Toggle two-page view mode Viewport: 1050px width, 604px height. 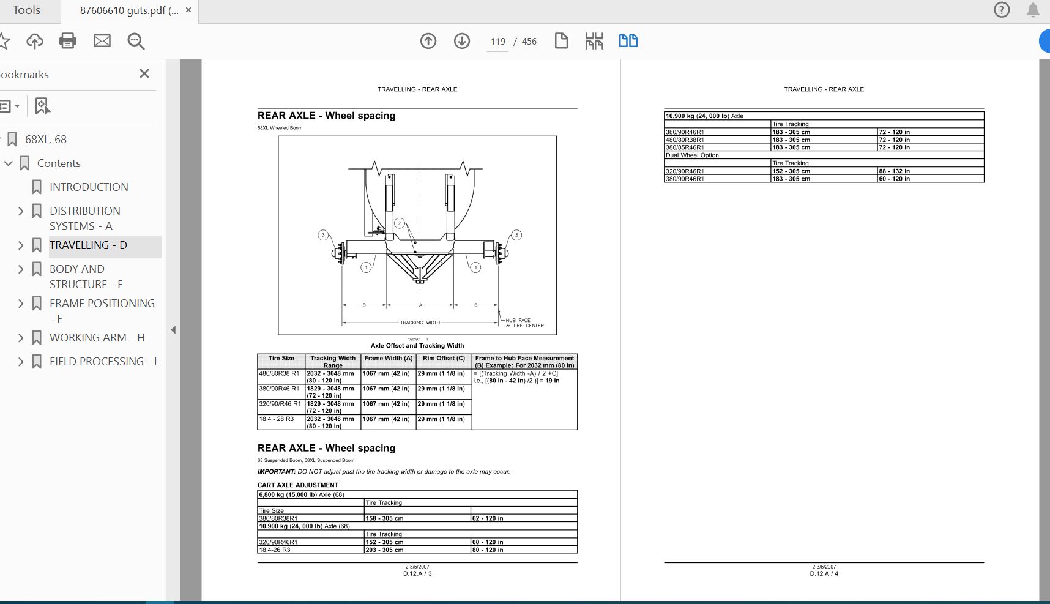click(628, 41)
